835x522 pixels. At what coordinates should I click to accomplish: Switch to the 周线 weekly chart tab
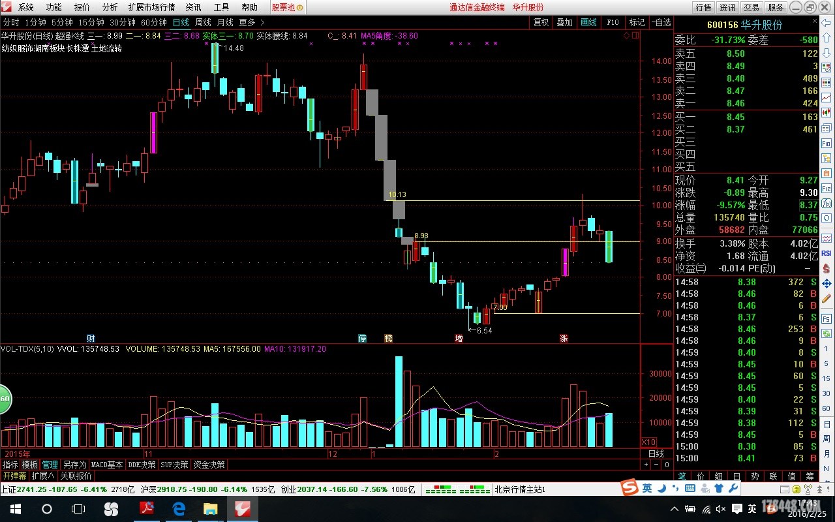tap(203, 22)
